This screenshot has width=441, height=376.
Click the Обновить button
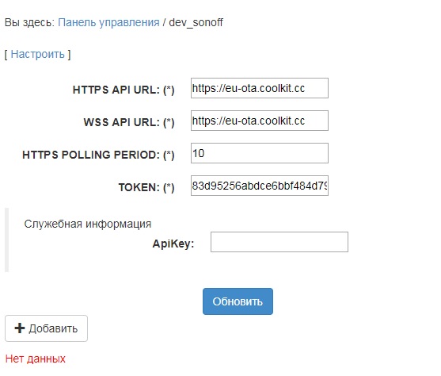pos(238,301)
